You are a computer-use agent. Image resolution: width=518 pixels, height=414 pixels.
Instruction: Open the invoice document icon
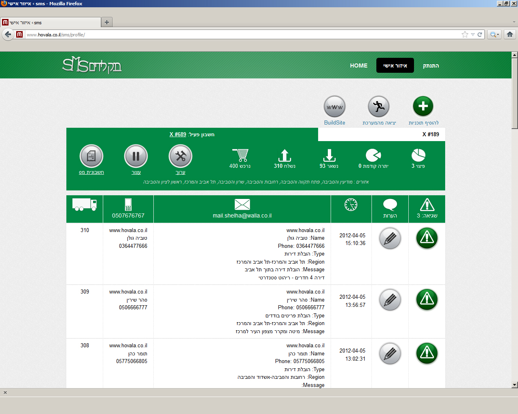click(91, 156)
